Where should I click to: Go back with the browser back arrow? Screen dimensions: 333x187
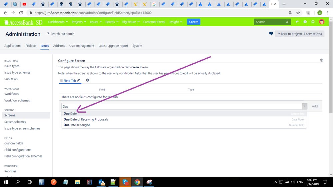(5, 13)
